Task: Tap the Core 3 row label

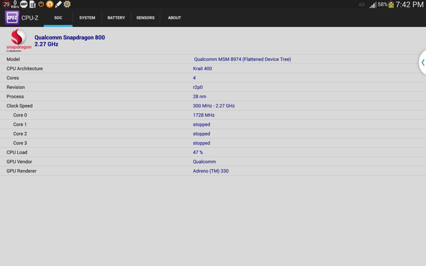Action: tap(20, 143)
